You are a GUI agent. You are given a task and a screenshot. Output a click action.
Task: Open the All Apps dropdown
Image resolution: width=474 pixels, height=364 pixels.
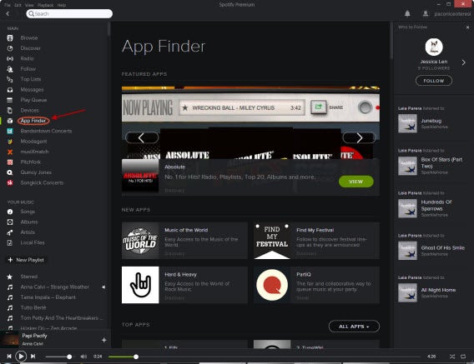point(354,327)
